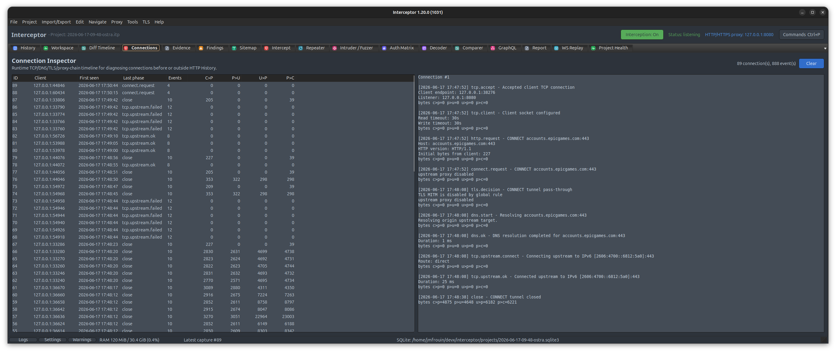Viewport: 836px width, 352px height.
Task: Open the Edit menu
Action: coord(80,22)
